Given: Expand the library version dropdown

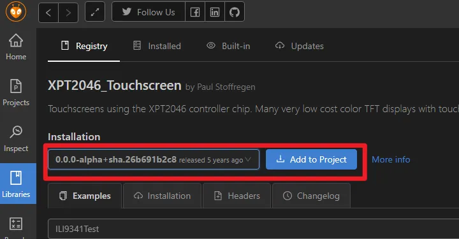Looking at the screenshot, I should click(x=154, y=159).
